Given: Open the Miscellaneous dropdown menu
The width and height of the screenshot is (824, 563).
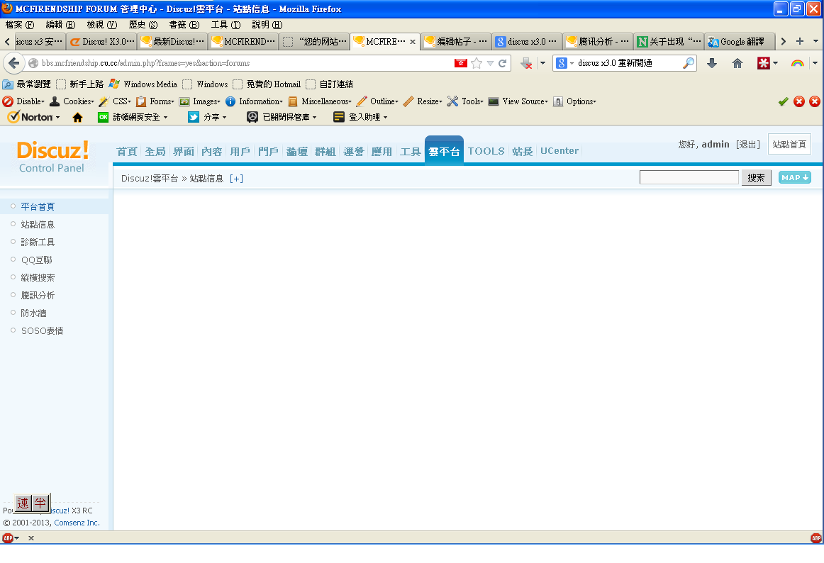Looking at the screenshot, I should (320, 101).
